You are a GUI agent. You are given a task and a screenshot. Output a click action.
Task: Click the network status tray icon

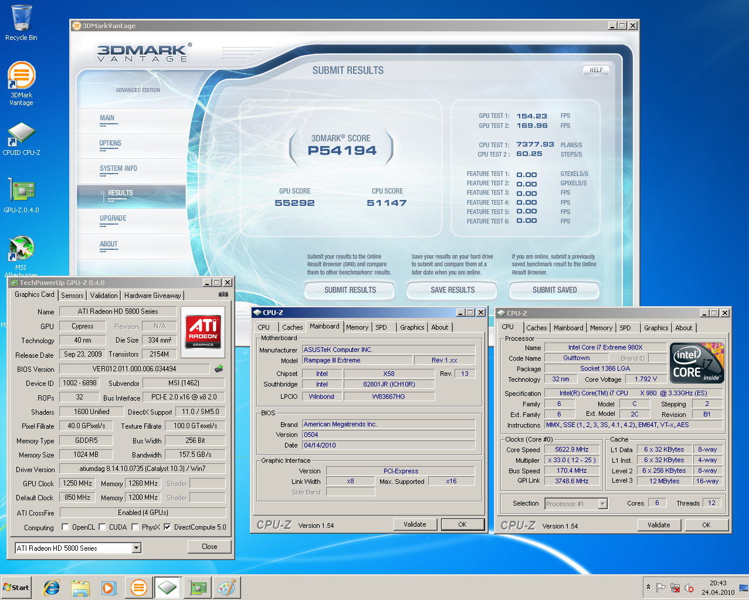(x=675, y=588)
